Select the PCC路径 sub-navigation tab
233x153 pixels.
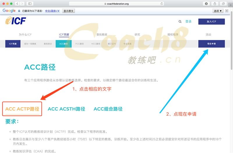coord(79,44)
